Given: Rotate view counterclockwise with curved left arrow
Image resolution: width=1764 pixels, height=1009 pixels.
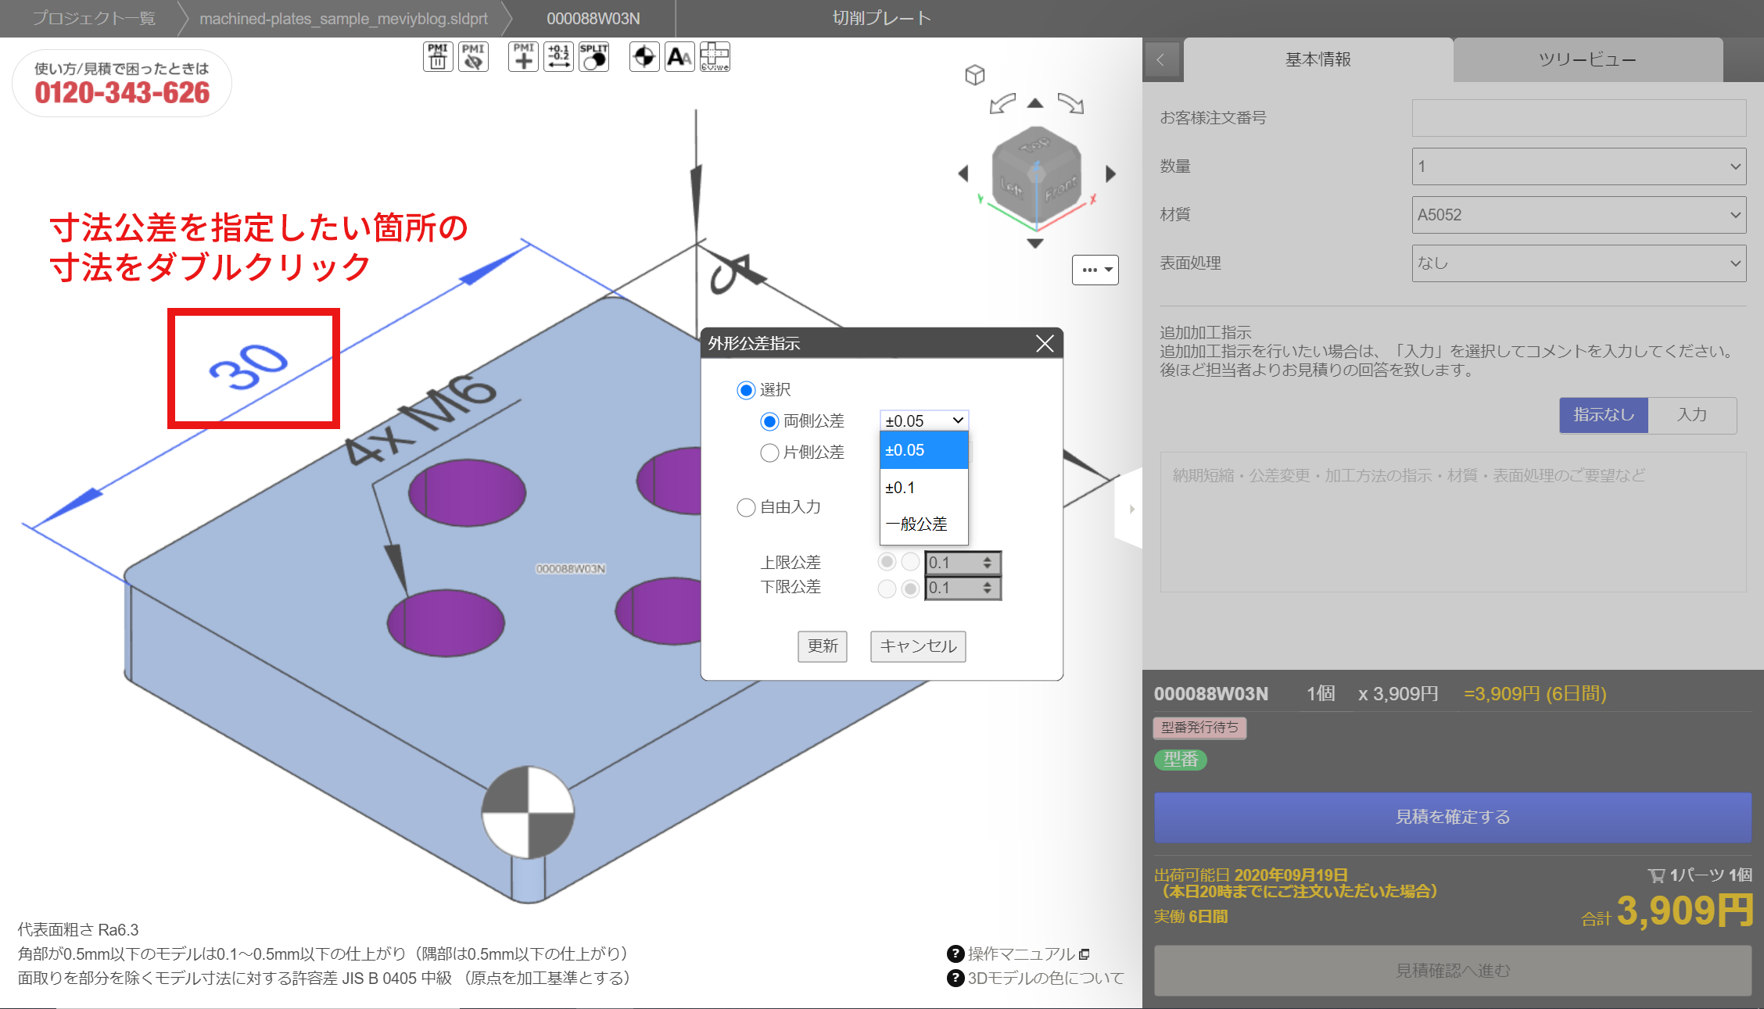Looking at the screenshot, I should 1002,103.
